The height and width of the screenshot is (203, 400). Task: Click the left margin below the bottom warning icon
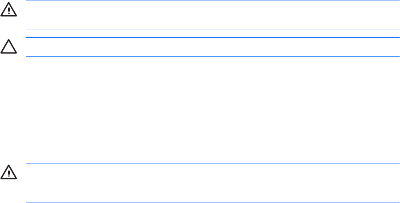(x=8, y=192)
